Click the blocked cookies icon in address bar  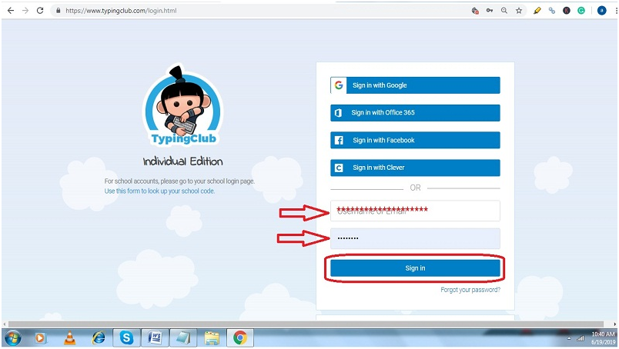475,11
